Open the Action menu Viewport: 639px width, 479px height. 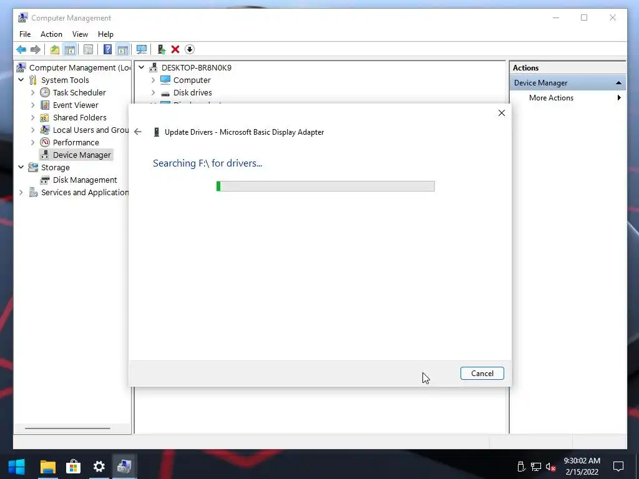(51, 34)
